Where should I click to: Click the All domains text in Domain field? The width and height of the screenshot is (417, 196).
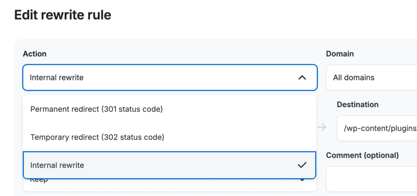(353, 78)
